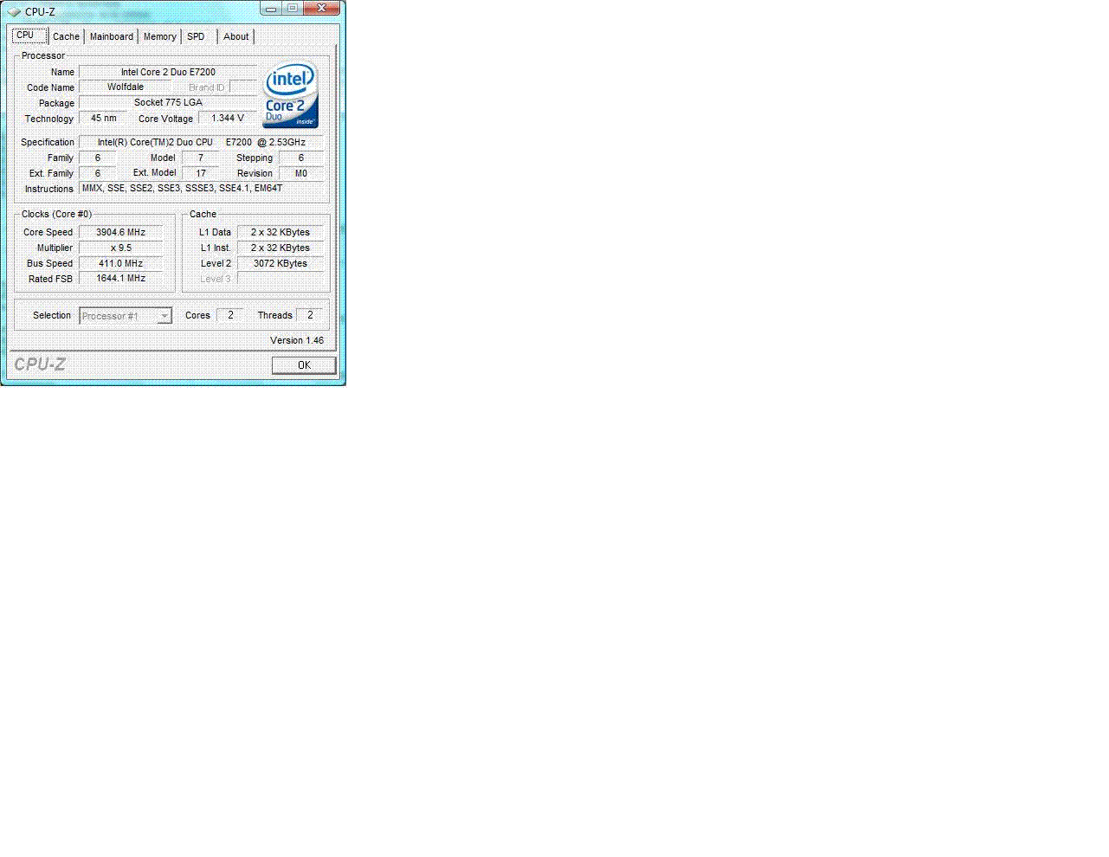Show the About tab
The height and width of the screenshot is (857, 1109).
236,36
